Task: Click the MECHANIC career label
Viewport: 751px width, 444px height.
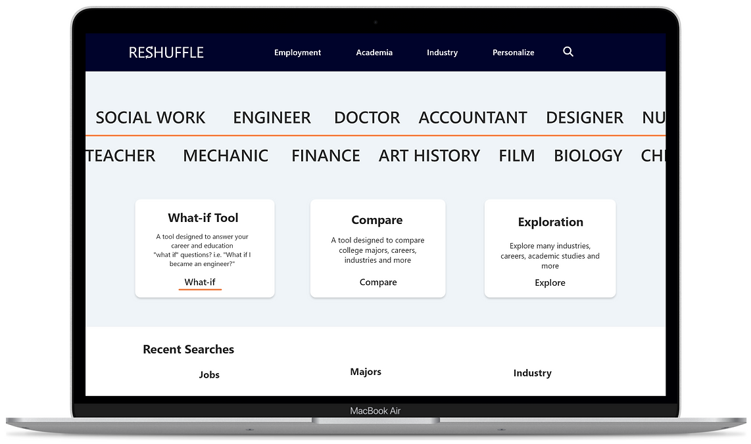Action: [226, 156]
